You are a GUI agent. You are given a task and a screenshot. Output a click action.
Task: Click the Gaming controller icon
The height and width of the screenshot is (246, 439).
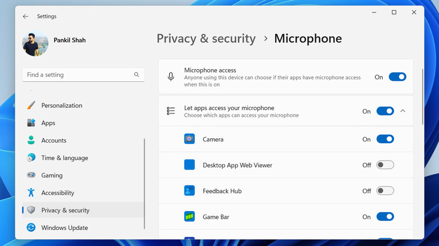[31, 175]
